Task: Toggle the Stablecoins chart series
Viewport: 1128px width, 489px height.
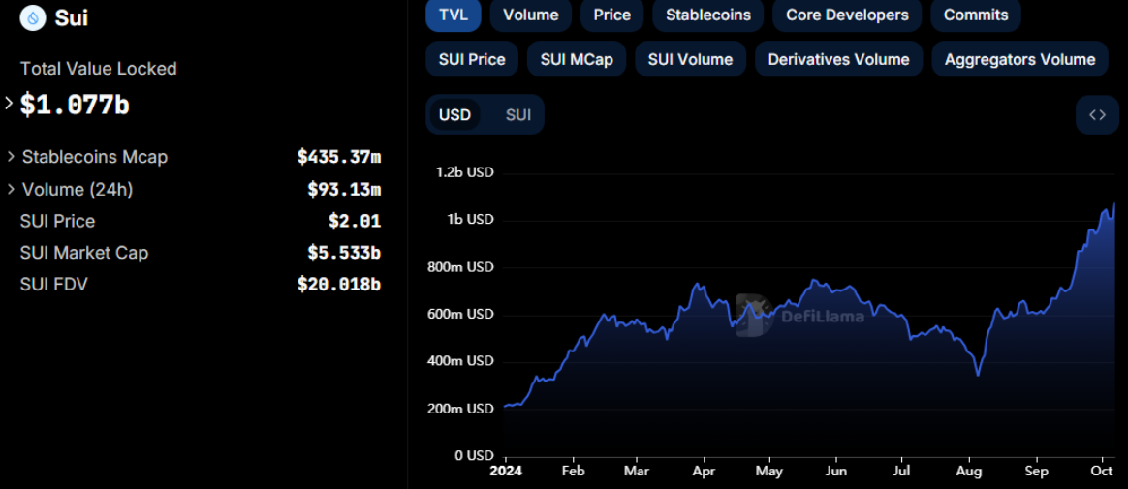Action: [707, 15]
